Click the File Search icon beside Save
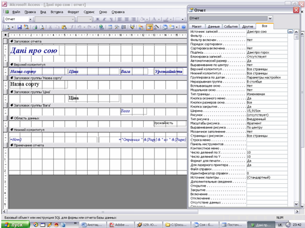The height and width of the screenshot is (228, 305). pyautogui.click(x=26, y=27)
